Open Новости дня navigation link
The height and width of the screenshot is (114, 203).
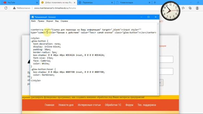66,105
